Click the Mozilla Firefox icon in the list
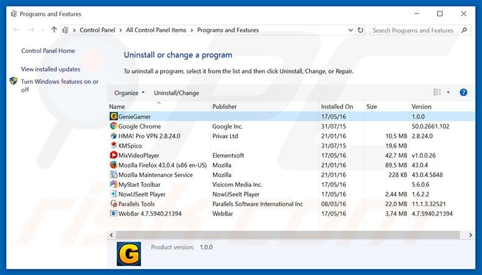Viewport: 482px width, 275px height. tap(113, 165)
